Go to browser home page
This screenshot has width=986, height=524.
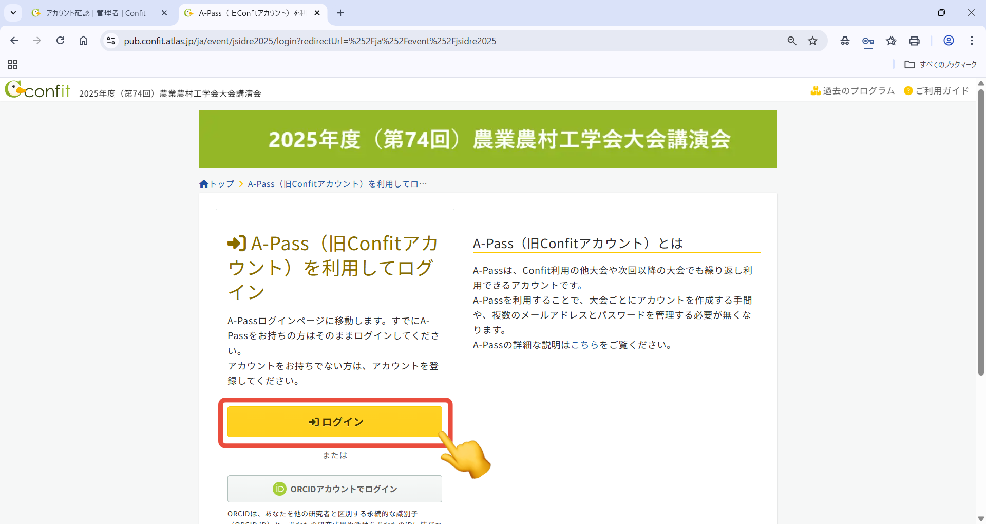83,41
